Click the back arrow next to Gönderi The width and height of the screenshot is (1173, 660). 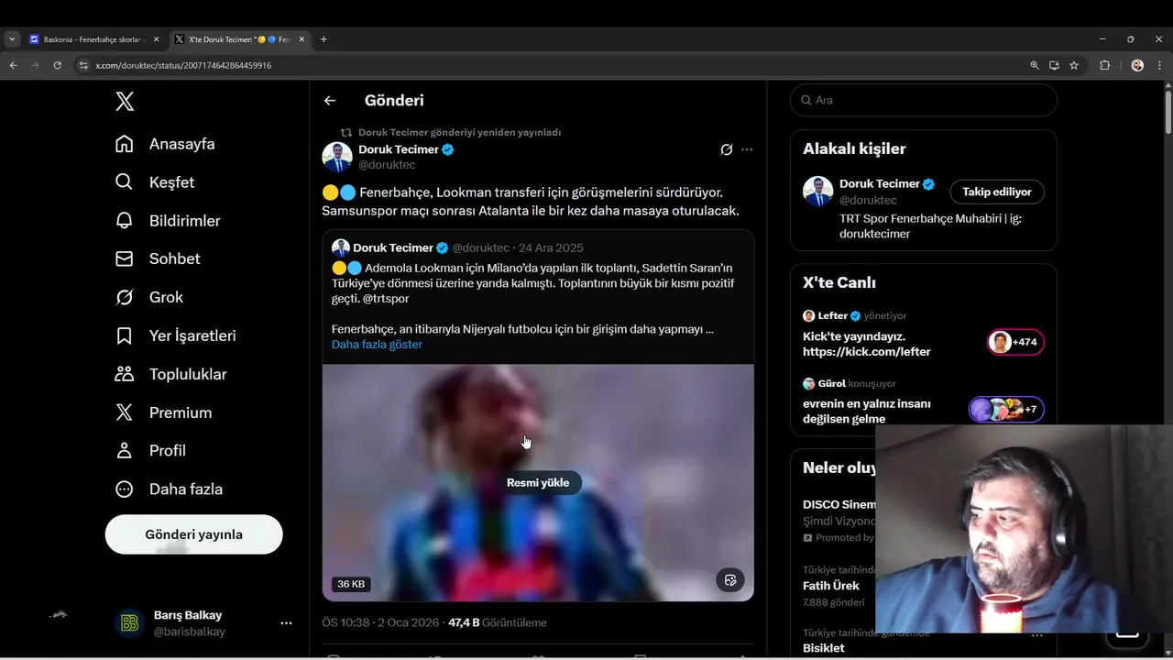point(330,101)
